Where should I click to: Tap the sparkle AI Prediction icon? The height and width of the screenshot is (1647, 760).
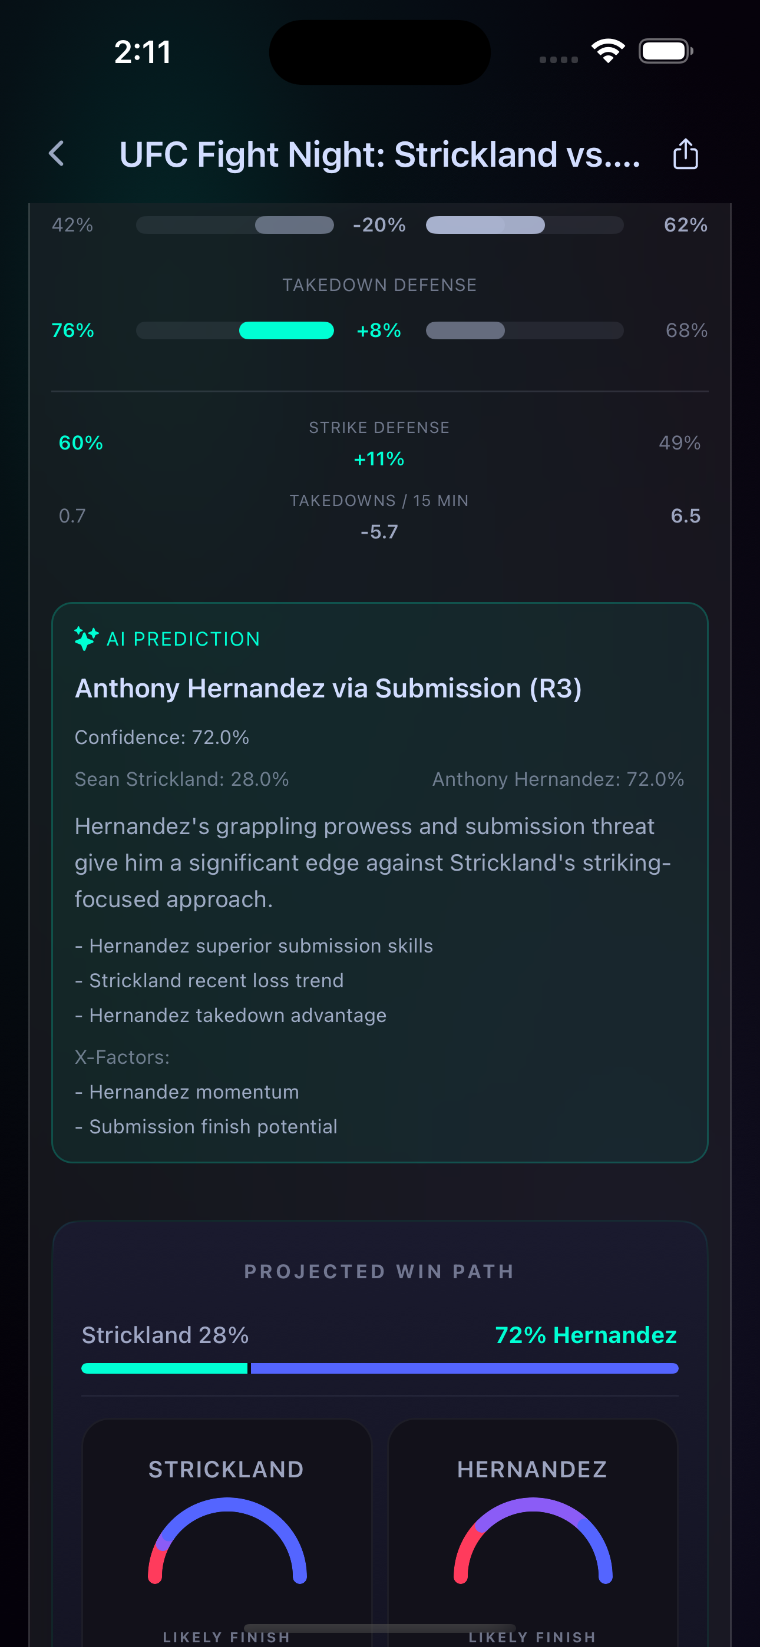pyautogui.click(x=85, y=637)
